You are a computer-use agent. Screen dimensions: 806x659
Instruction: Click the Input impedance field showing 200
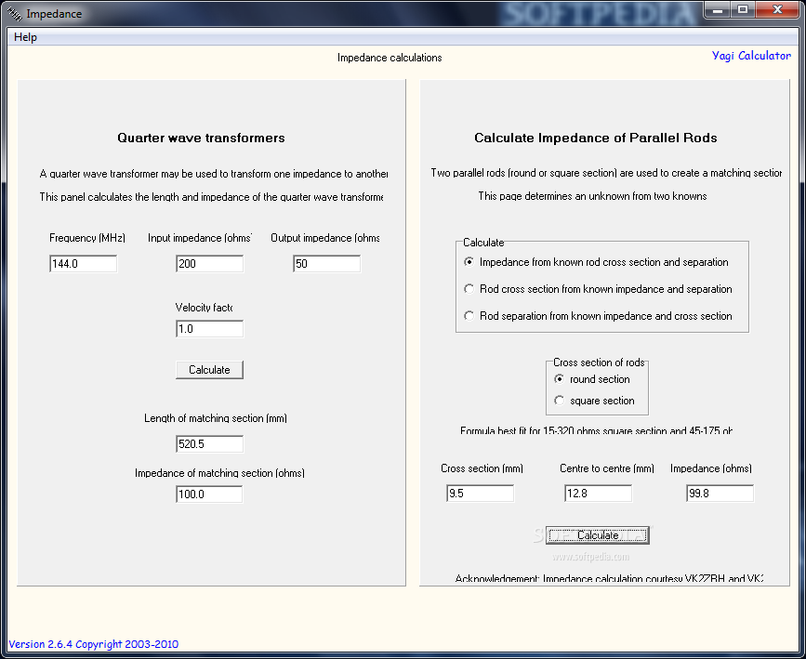click(209, 264)
